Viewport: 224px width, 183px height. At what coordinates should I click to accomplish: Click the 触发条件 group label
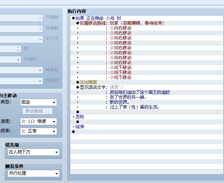[15, 166]
